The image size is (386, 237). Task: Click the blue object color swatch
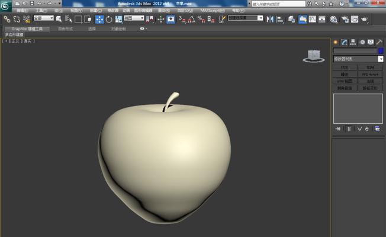tap(381, 51)
